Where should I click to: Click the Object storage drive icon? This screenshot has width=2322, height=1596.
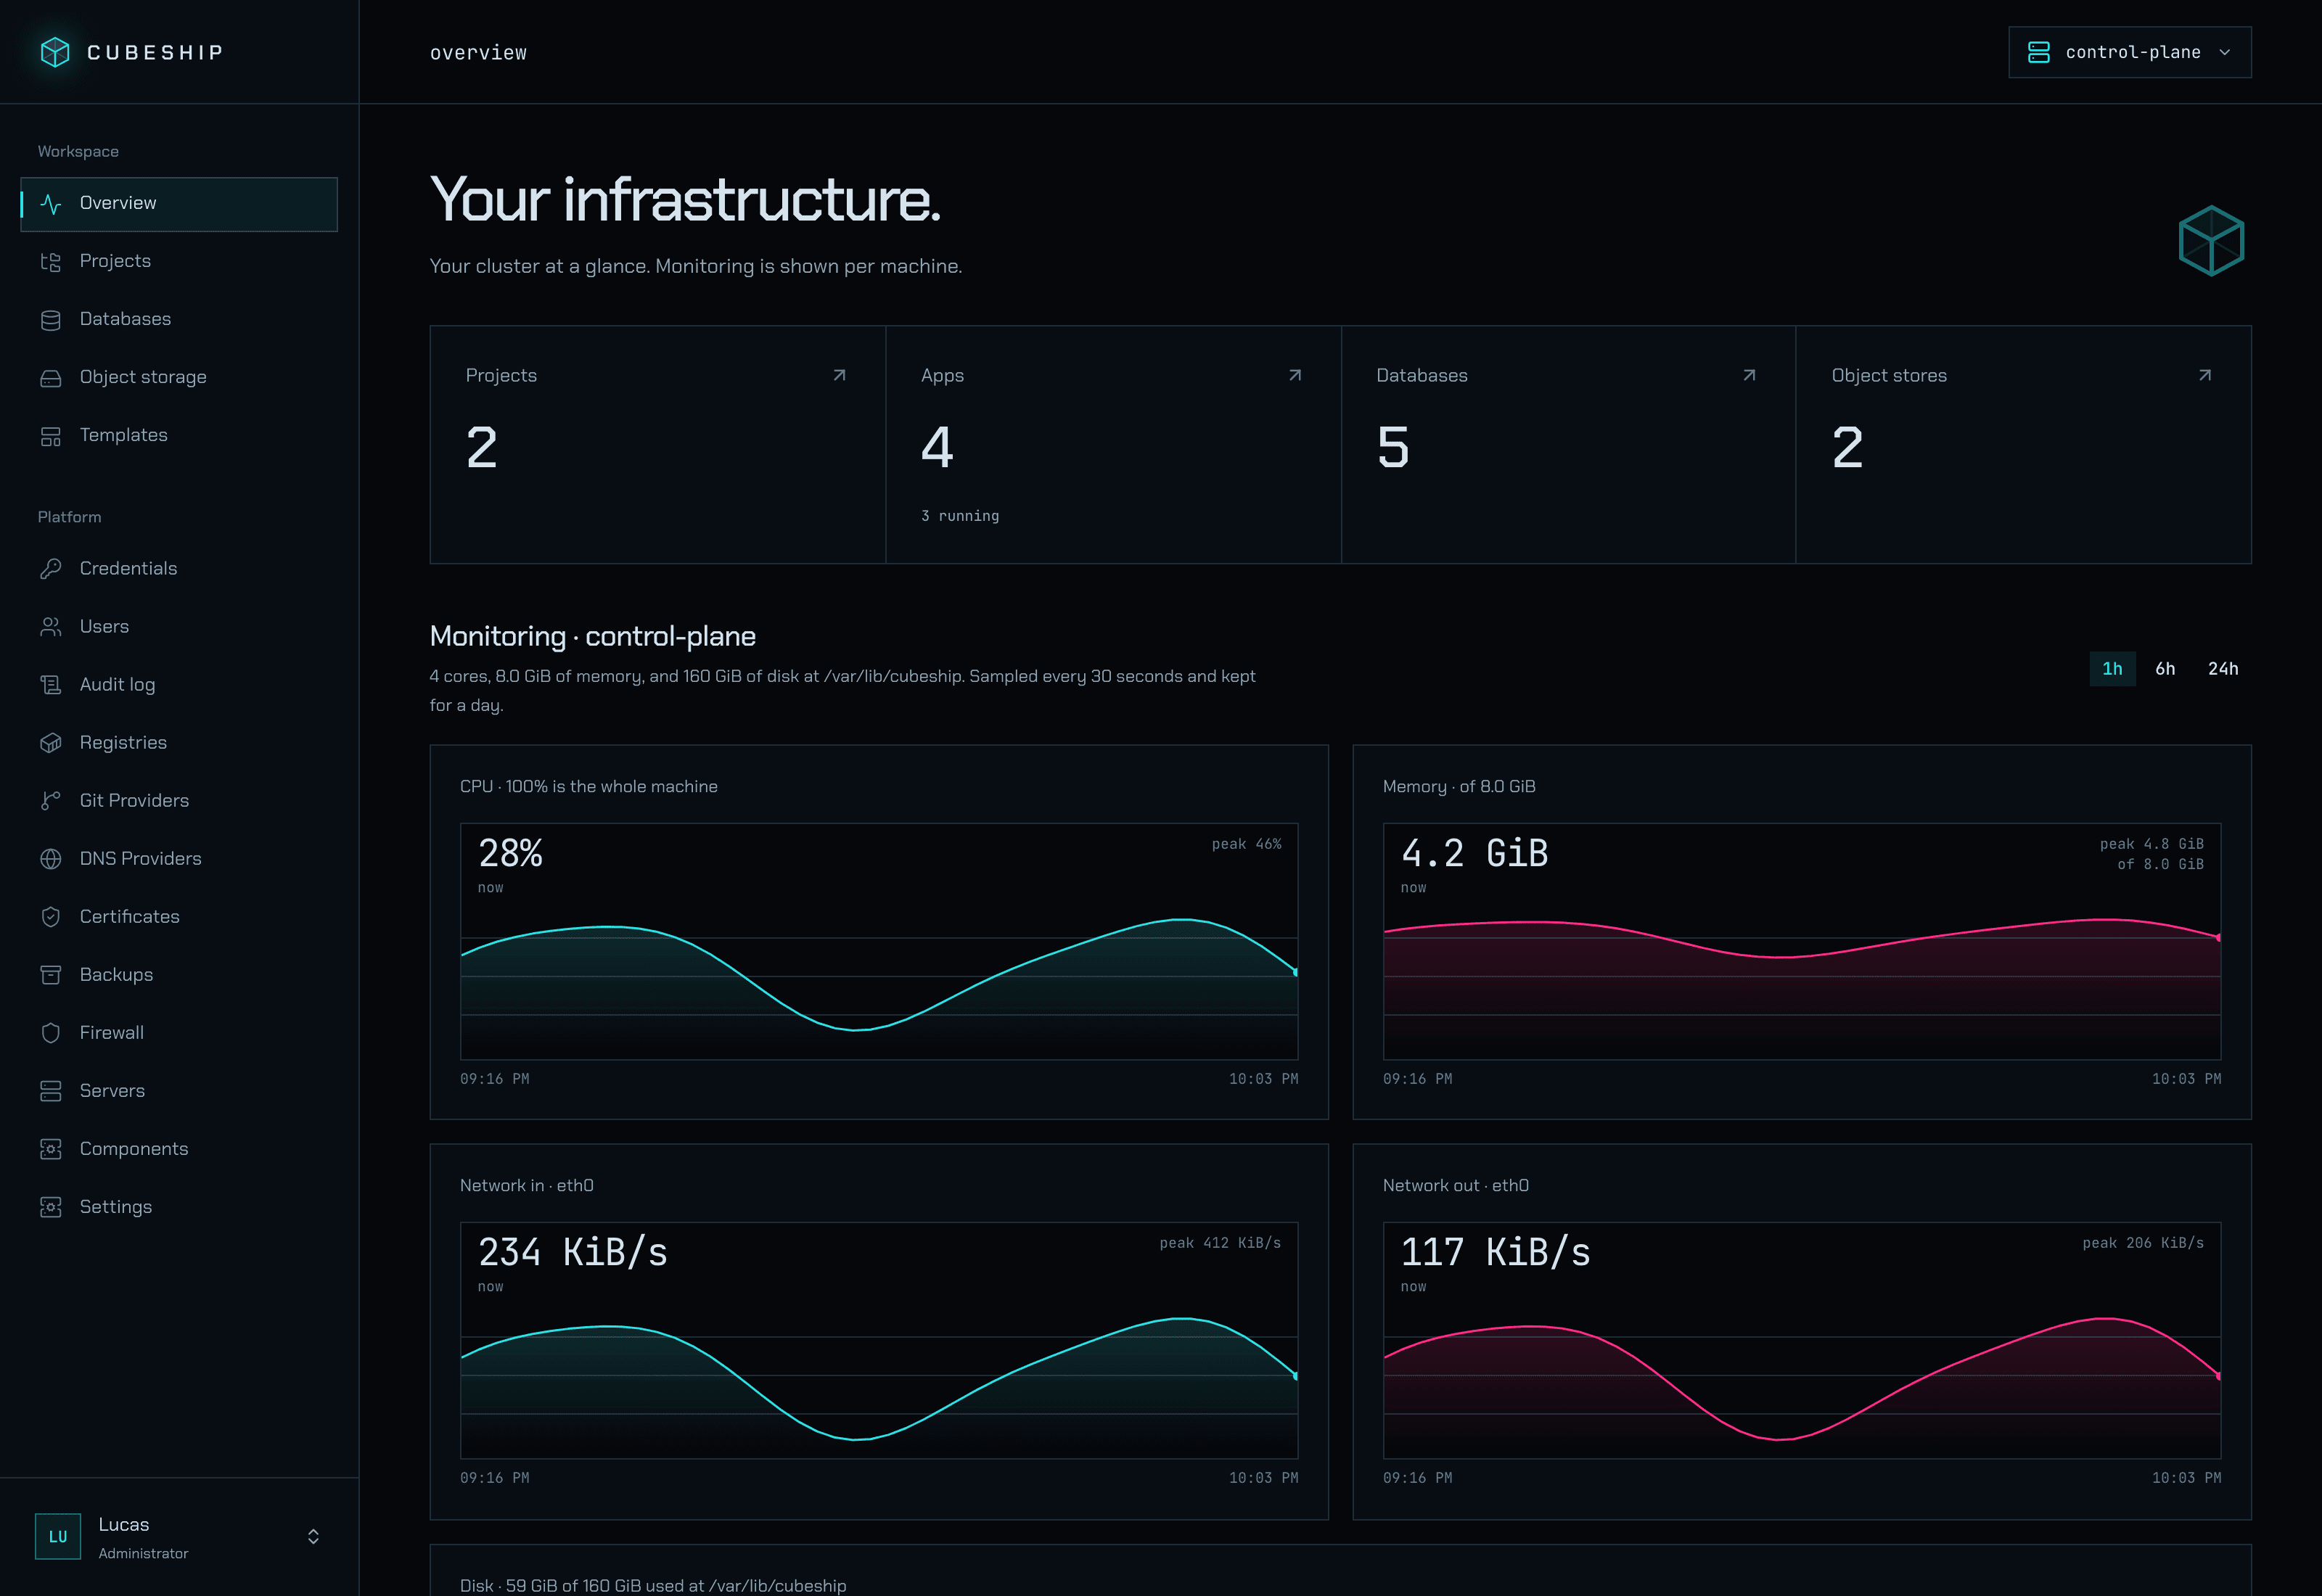pyautogui.click(x=51, y=378)
